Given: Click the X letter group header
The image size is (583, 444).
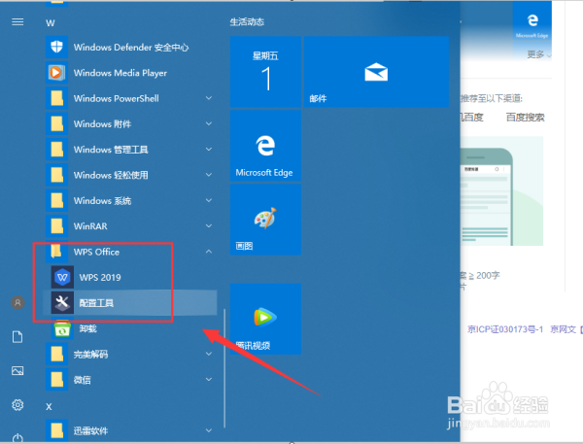Looking at the screenshot, I should (x=50, y=407).
